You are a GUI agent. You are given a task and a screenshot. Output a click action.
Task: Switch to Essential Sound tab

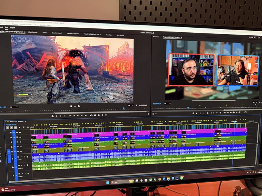click(57, 33)
